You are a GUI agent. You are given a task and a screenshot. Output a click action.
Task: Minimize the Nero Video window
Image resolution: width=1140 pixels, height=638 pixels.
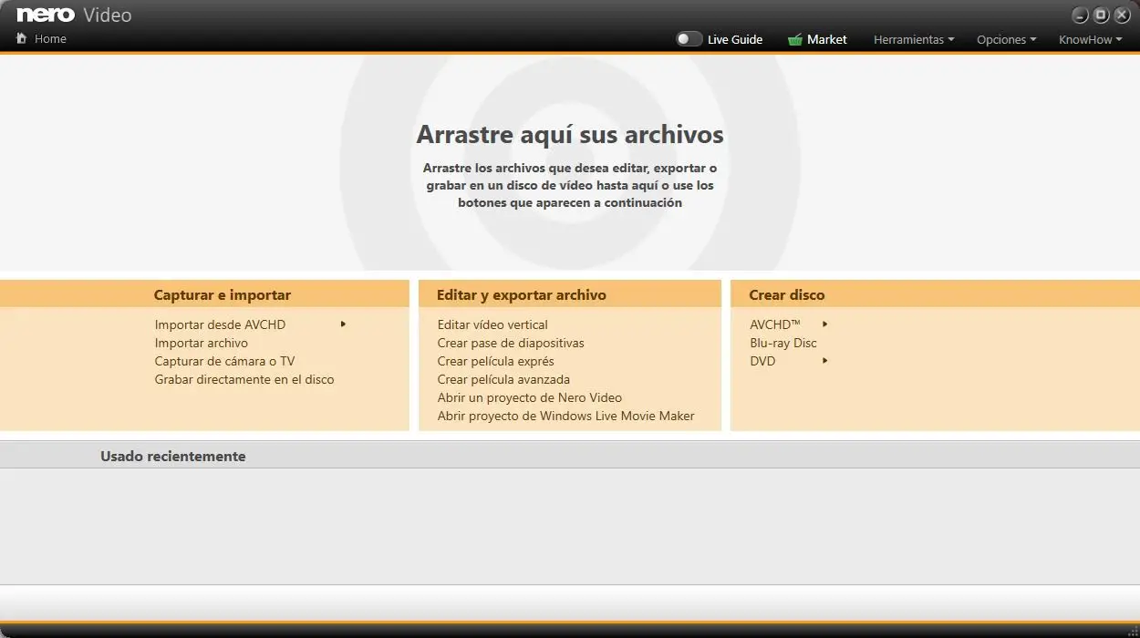[1080, 15]
